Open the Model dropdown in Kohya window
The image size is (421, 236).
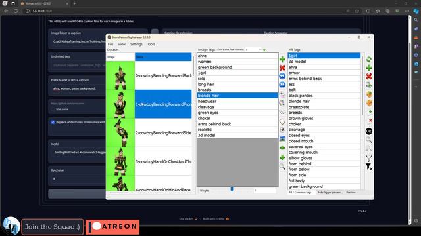coord(78,152)
